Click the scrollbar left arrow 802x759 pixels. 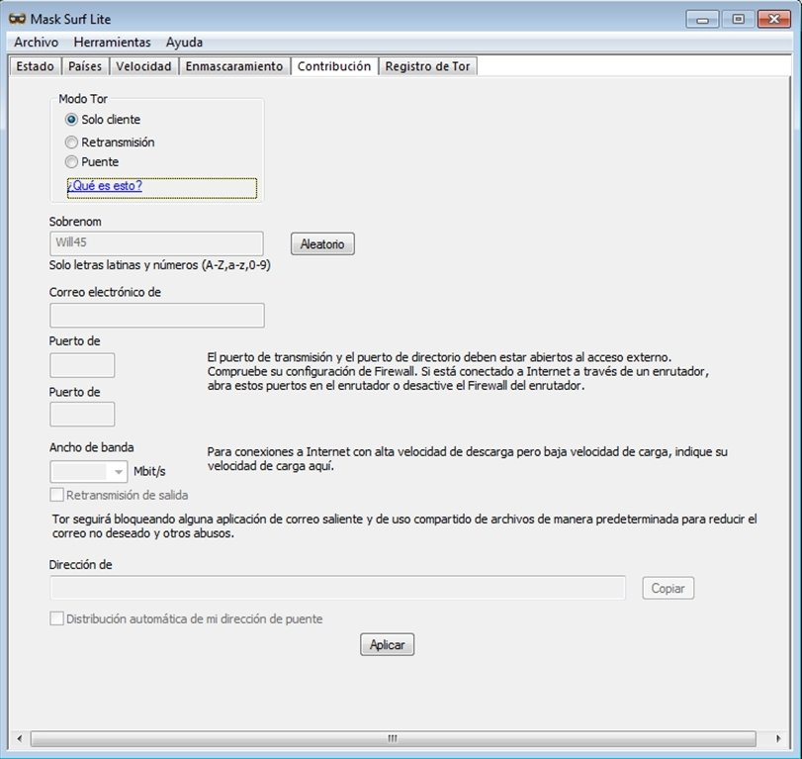click(x=20, y=738)
